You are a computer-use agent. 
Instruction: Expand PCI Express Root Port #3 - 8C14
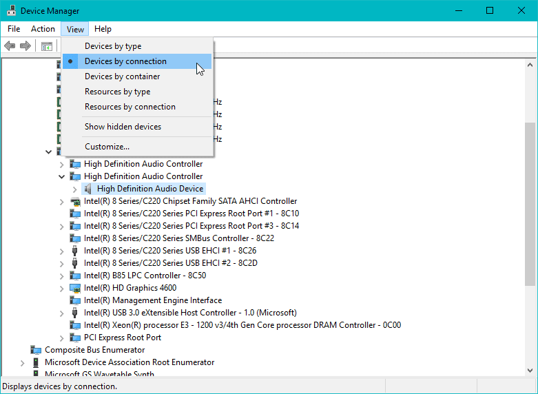[62, 227]
